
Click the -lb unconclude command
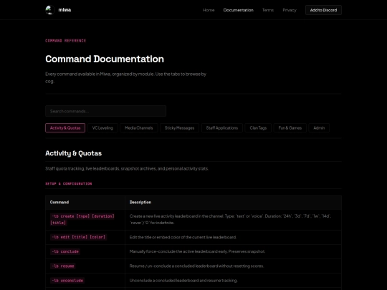click(67, 281)
